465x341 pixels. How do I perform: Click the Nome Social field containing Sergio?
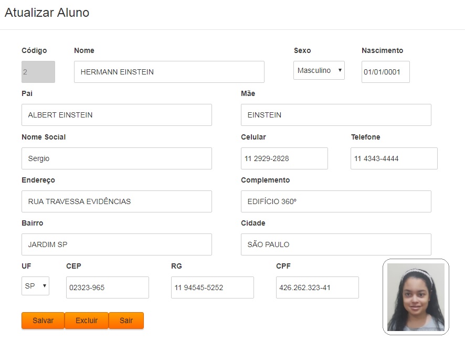pyautogui.click(x=117, y=158)
